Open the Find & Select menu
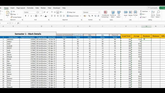The width and height of the screenshot is (165, 93). (x=158, y=14)
